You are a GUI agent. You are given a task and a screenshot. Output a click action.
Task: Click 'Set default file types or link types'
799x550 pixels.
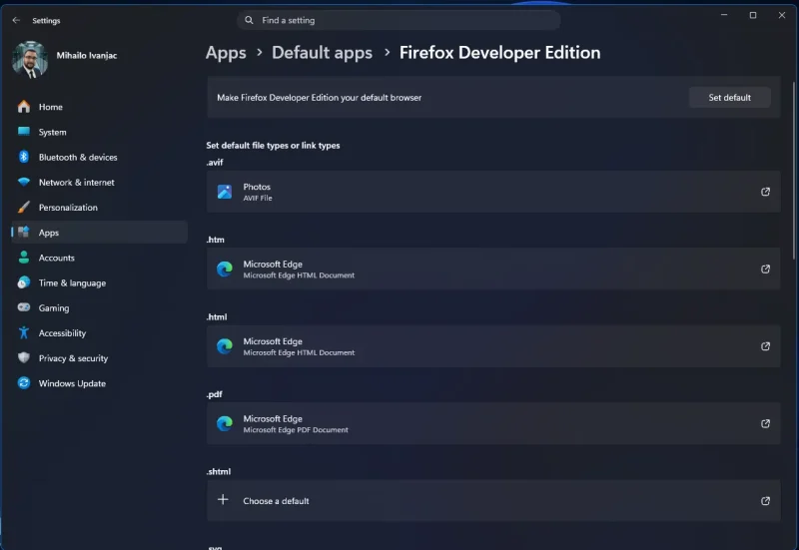pos(273,145)
